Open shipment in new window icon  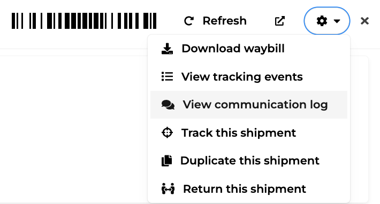tap(279, 21)
